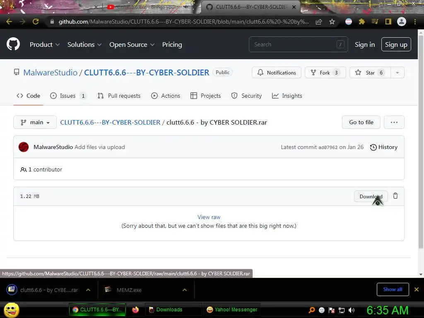Image resolution: width=424 pixels, height=318 pixels.
Task: Open the Star list dropdown arrow
Action: click(397, 72)
